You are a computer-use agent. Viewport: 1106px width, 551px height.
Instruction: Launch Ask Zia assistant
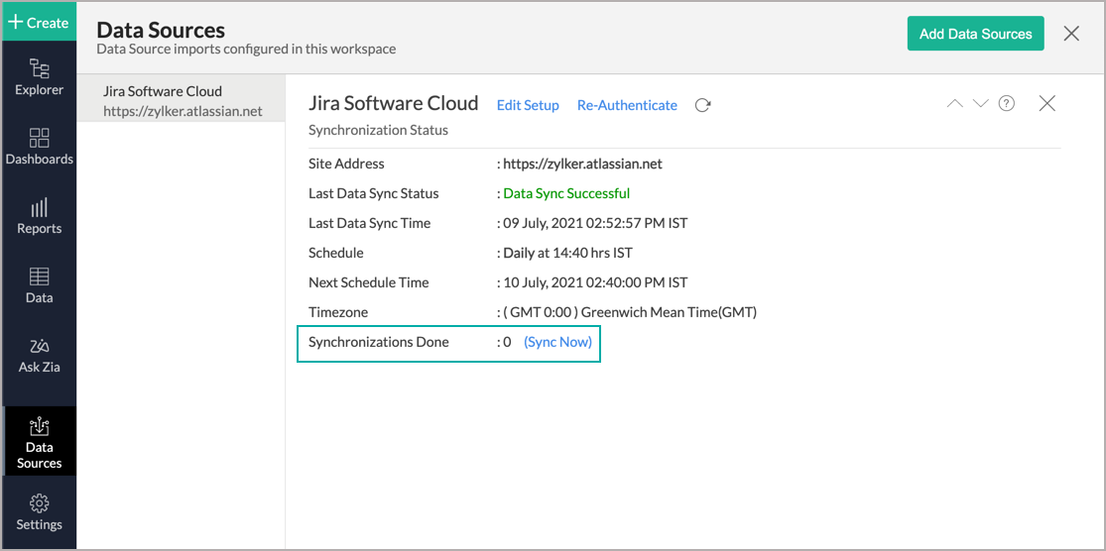coord(39,355)
